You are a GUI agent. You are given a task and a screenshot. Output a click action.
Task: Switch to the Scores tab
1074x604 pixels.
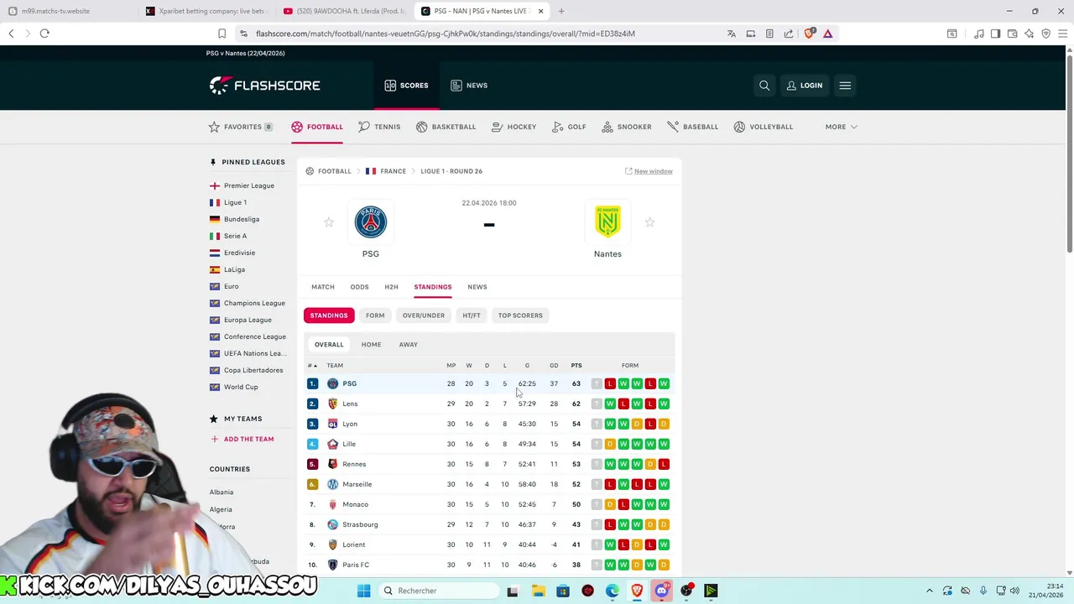pyautogui.click(x=406, y=86)
